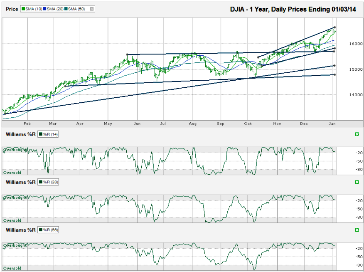
Task: Click the support trendline start dot in mid-March
Action: 65,86
